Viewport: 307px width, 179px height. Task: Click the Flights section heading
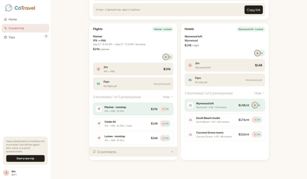click(x=98, y=29)
